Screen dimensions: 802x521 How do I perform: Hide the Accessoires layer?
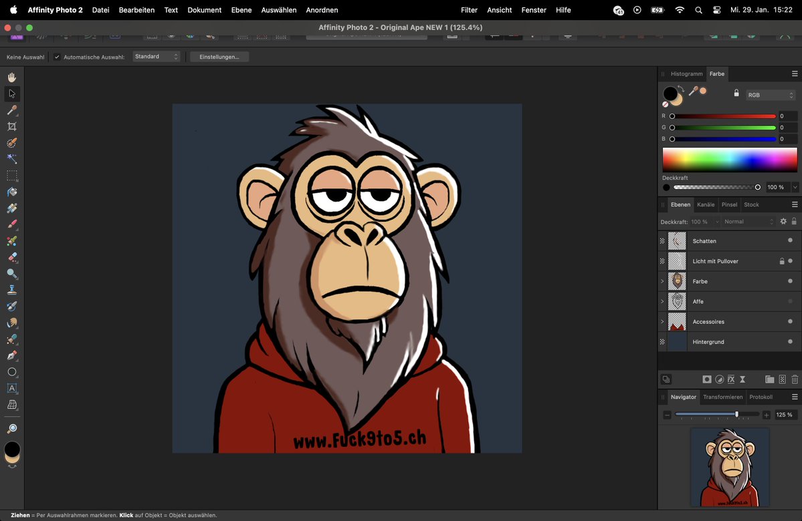pos(790,321)
